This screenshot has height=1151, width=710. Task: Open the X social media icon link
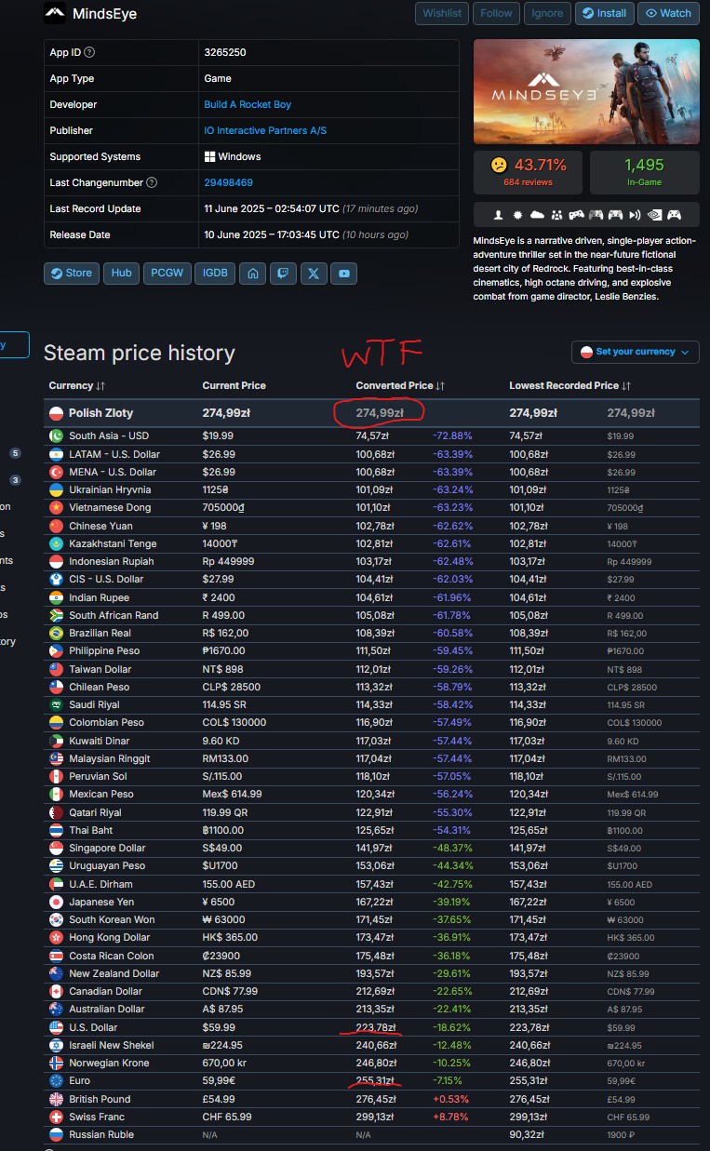click(314, 274)
